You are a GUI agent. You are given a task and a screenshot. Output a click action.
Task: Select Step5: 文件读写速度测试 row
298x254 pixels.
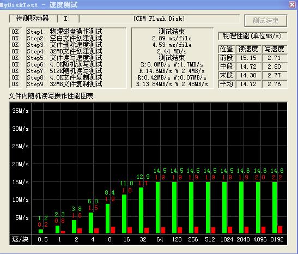coord(64,58)
